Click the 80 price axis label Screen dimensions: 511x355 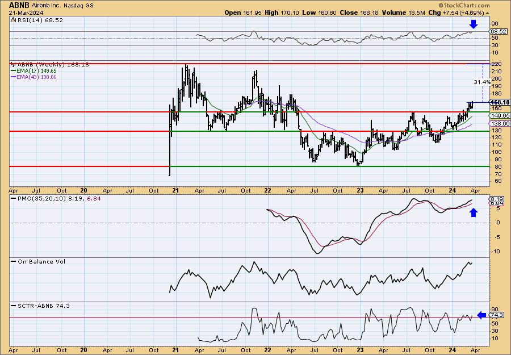(x=497, y=167)
